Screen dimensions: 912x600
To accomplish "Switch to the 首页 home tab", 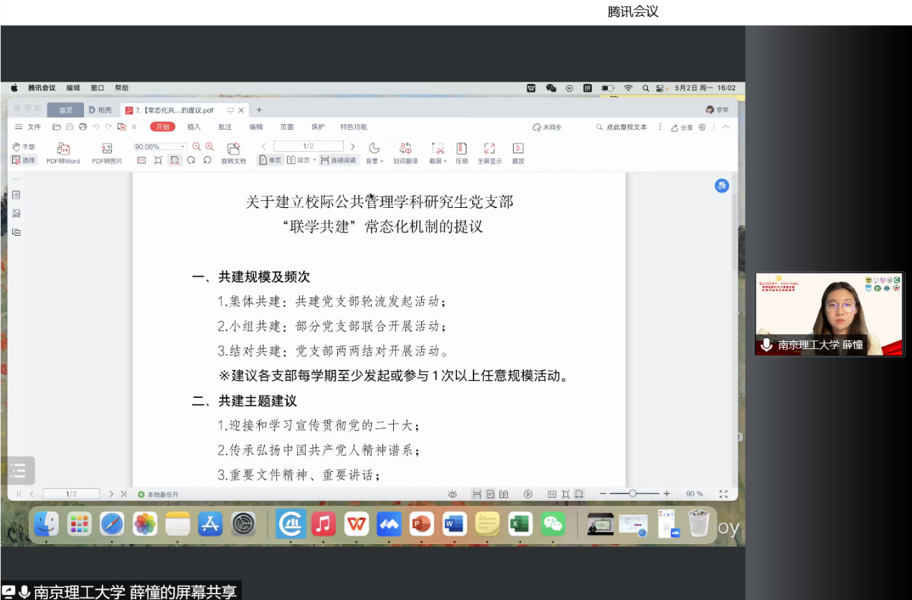I will point(65,110).
